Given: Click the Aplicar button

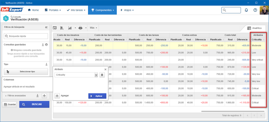Looking at the screenshot, I should tap(97, 96).
